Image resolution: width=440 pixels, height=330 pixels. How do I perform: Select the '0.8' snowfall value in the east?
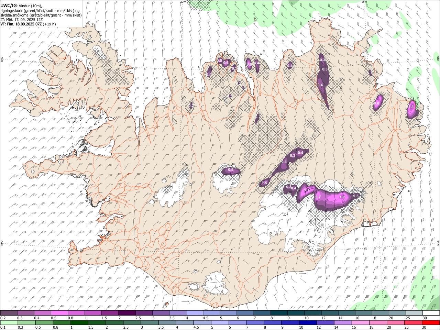tap(376, 103)
